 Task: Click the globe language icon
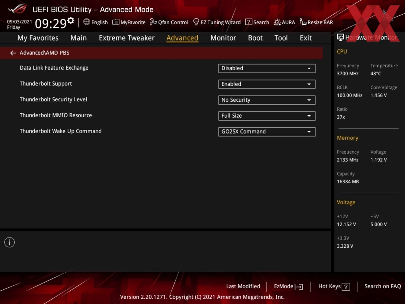click(86, 22)
